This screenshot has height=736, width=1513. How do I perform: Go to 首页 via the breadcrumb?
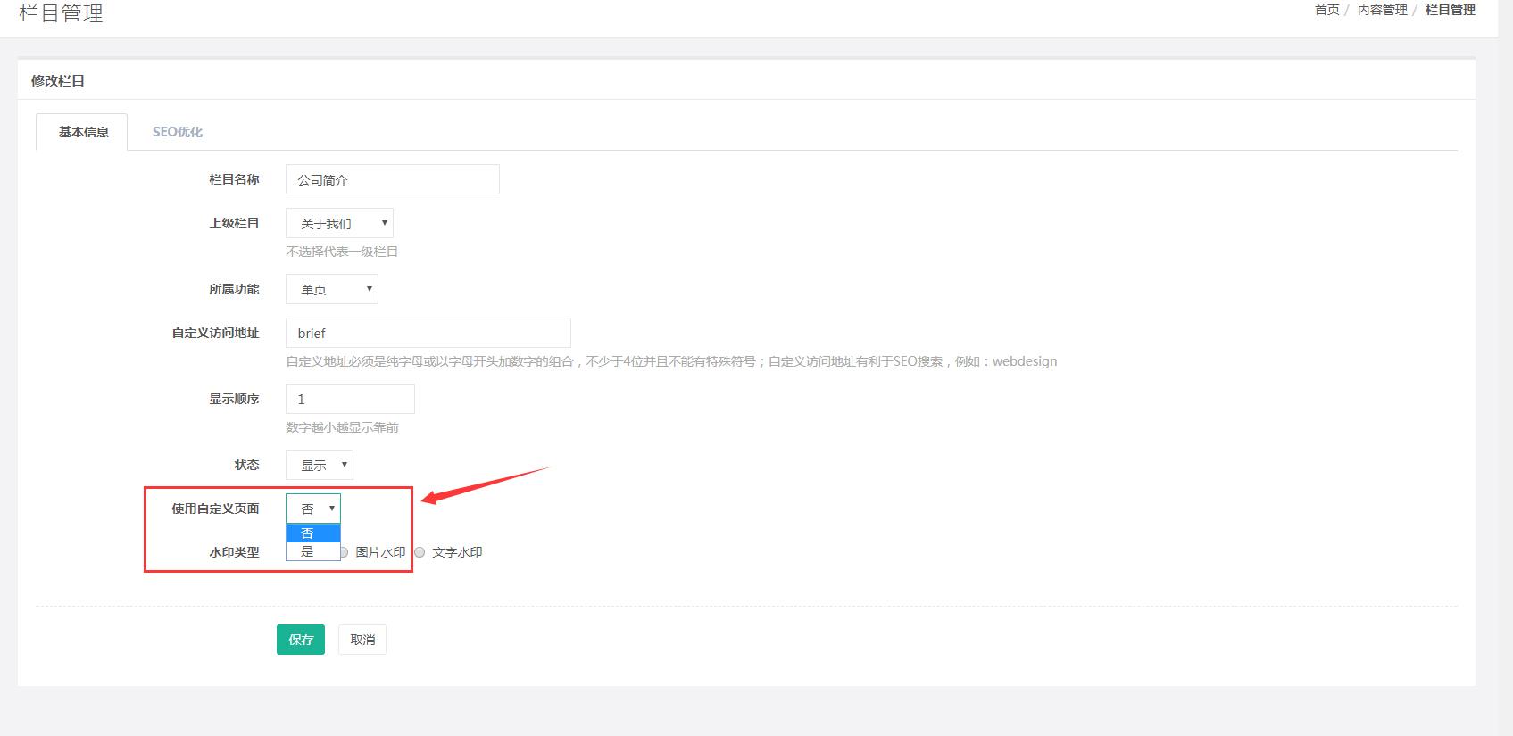(1326, 10)
